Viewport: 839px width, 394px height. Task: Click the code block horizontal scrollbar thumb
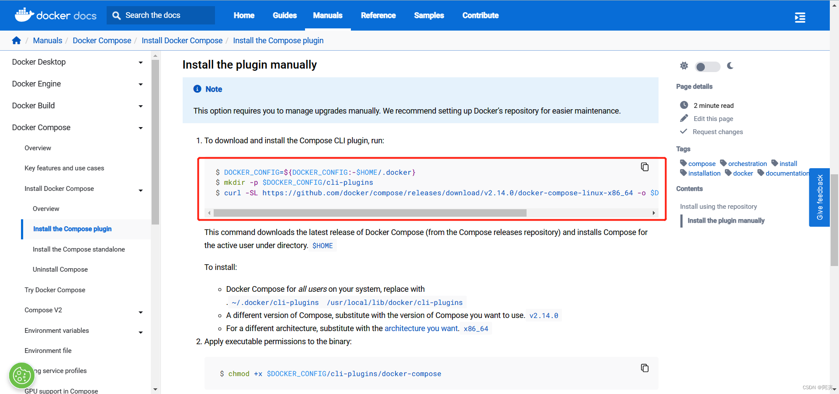[370, 213]
